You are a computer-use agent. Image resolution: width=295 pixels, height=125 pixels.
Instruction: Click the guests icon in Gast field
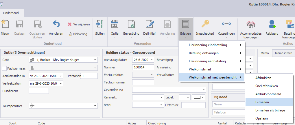point(32,60)
